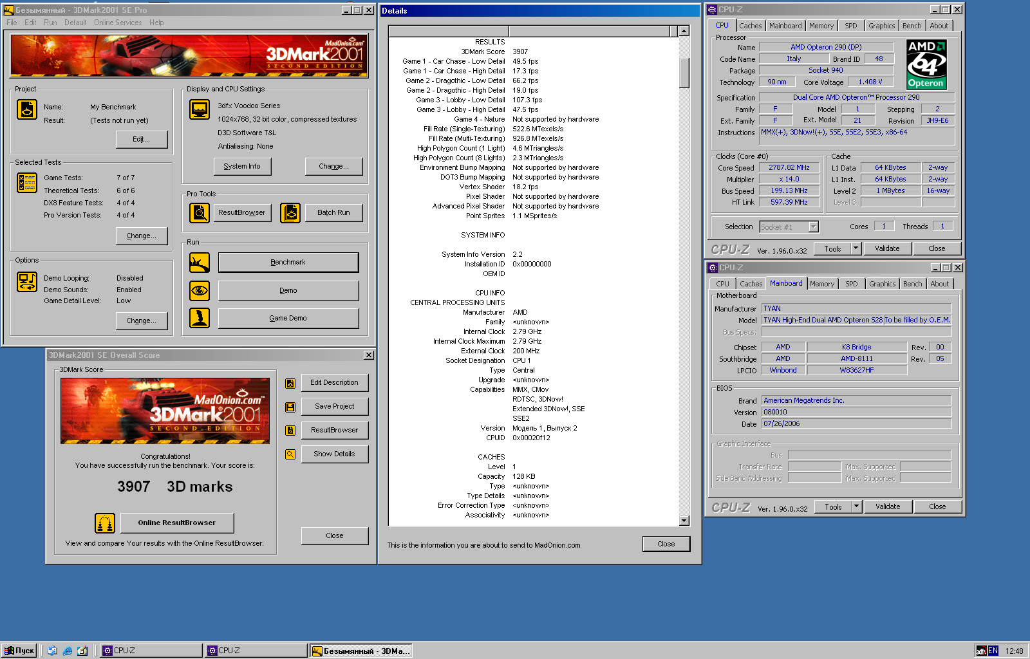Viewport: 1030px width, 659px height.
Task: Click the Show Desktop quick launch icon
Action: (52, 651)
